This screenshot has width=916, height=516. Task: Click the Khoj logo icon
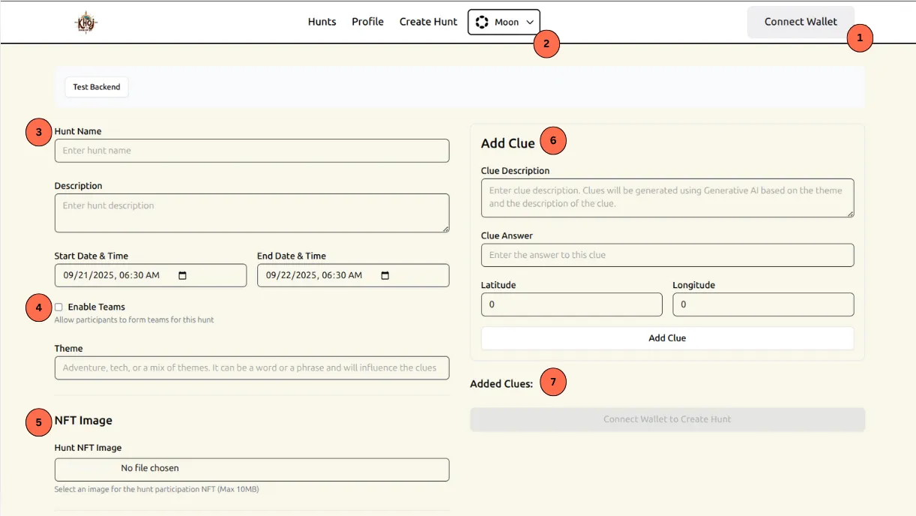tap(86, 22)
